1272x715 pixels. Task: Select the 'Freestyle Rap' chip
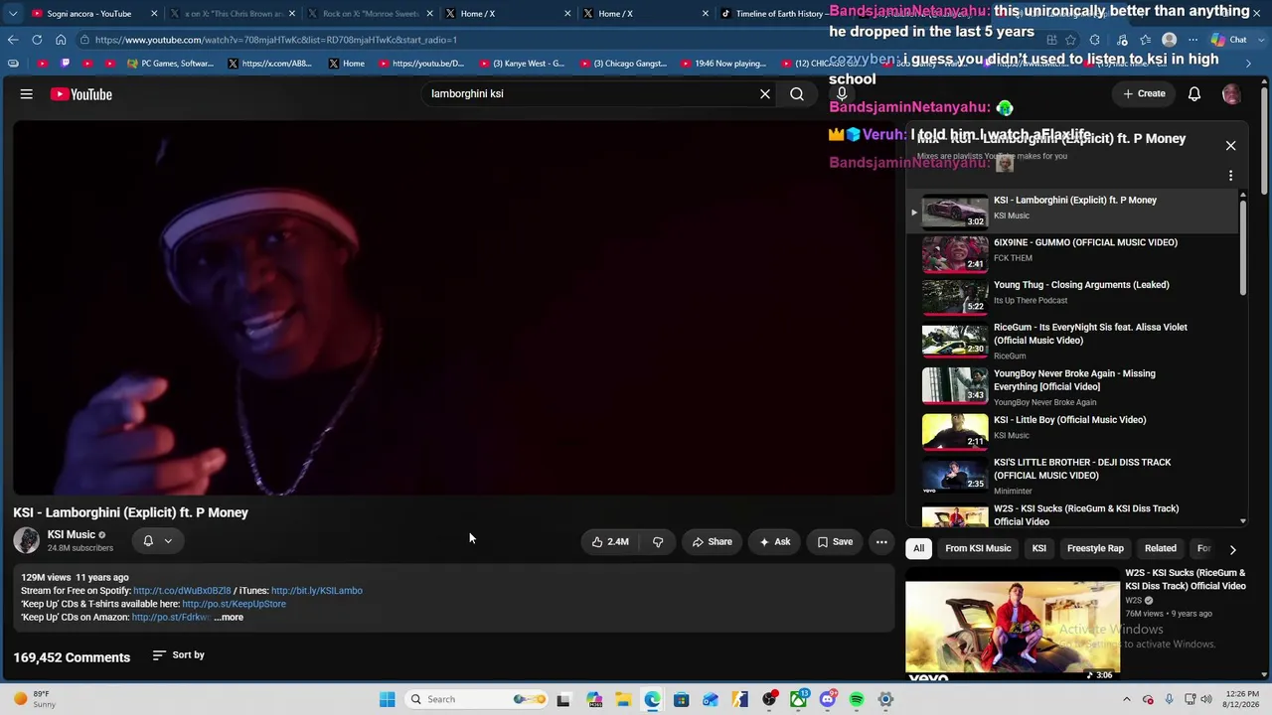coord(1095,549)
